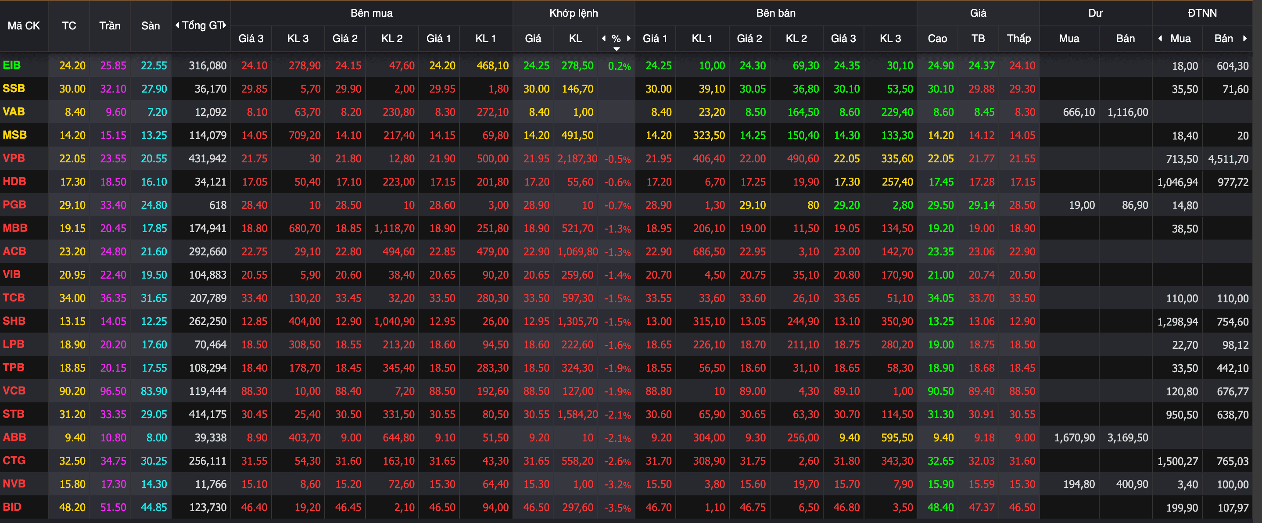Click the ĐTNN group header
The width and height of the screenshot is (1262, 523).
[1202, 13]
